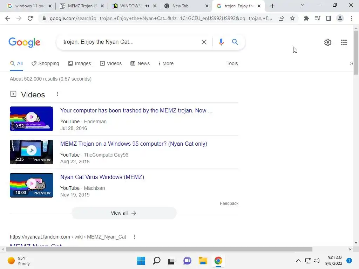Play the 2:35 TheComputerGuy96 thumbnail

[x=32, y=152]
